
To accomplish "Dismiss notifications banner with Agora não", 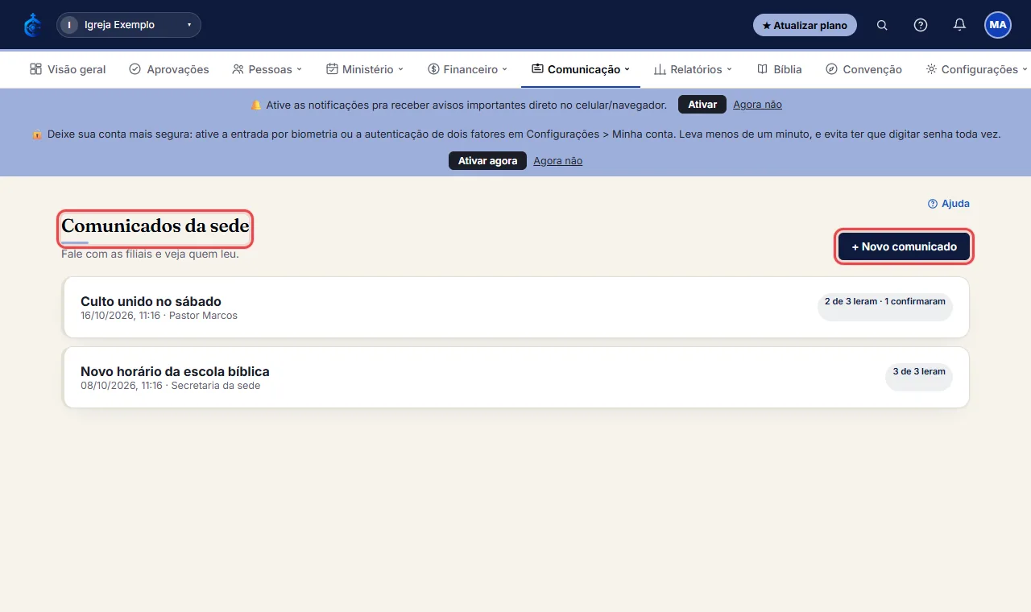I will click(x=757, y=105).
